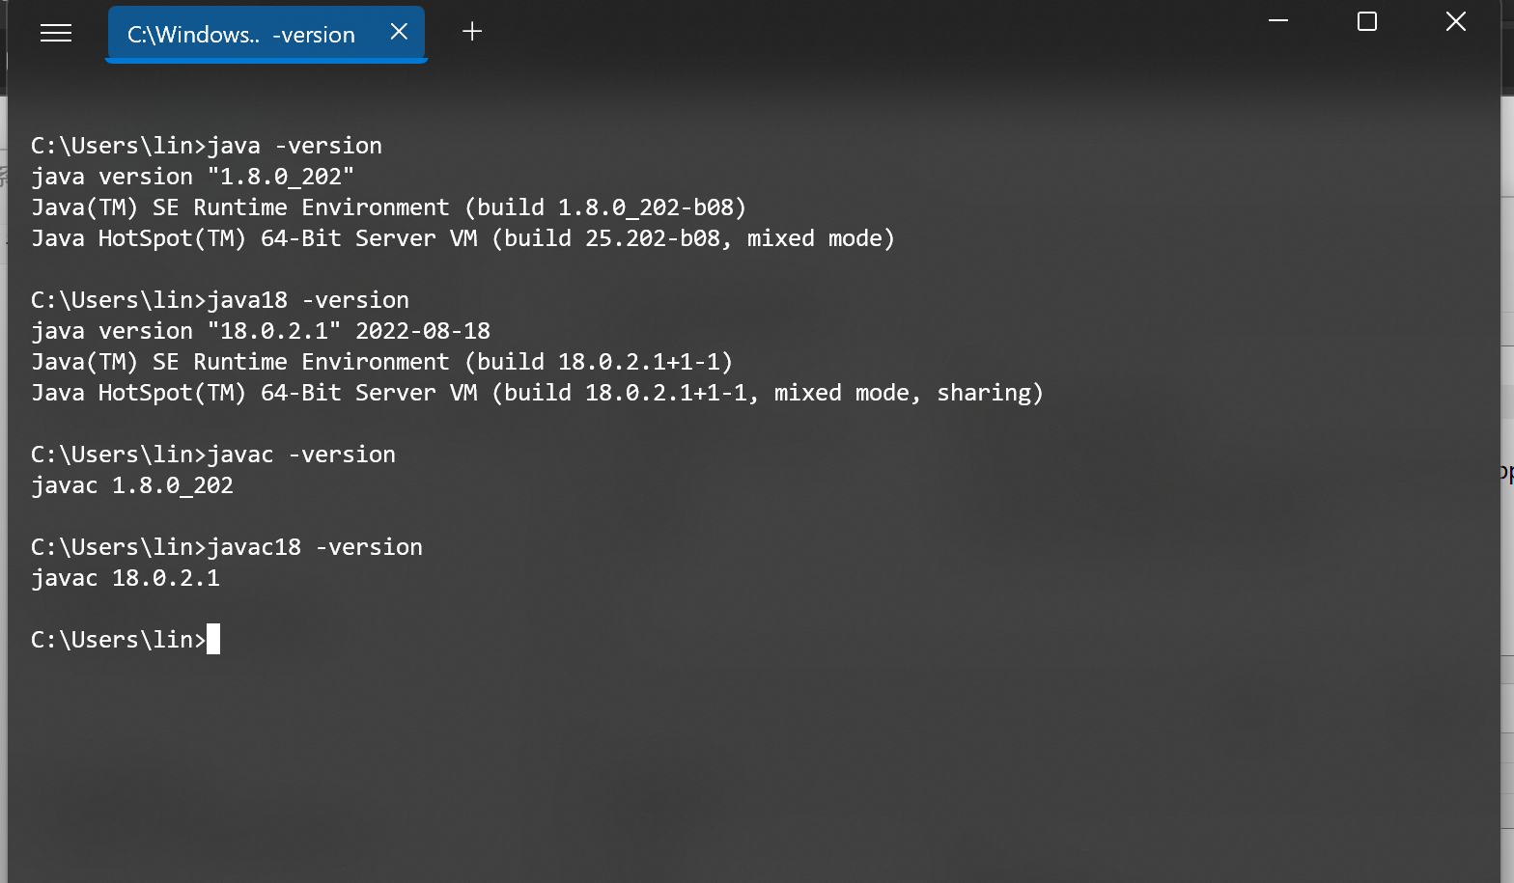This screenshot has width=1514, height=883.
Task: Click the java version "1.8.0_202" output line
Action: (x=193, y=177)
